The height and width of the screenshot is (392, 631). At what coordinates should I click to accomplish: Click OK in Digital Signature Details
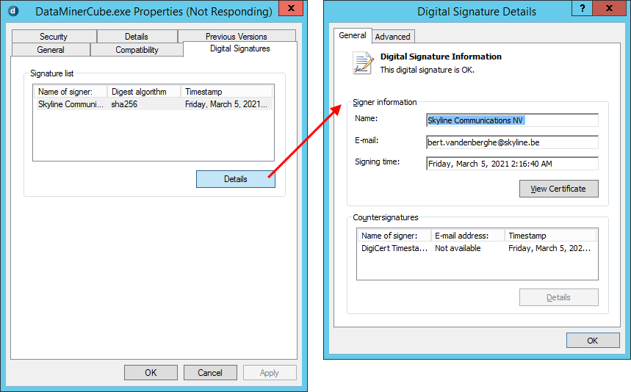click(x=593, y=341)
